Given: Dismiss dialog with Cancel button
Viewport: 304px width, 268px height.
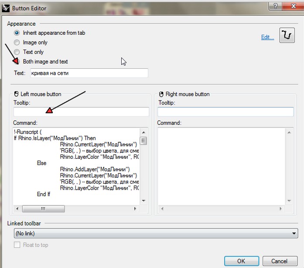Looking at the screenshot, I should pyautogui.click(x=280, y=261).
